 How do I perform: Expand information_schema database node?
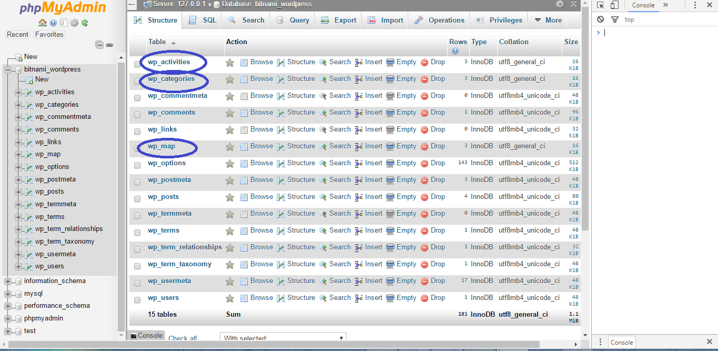(8, 281)
